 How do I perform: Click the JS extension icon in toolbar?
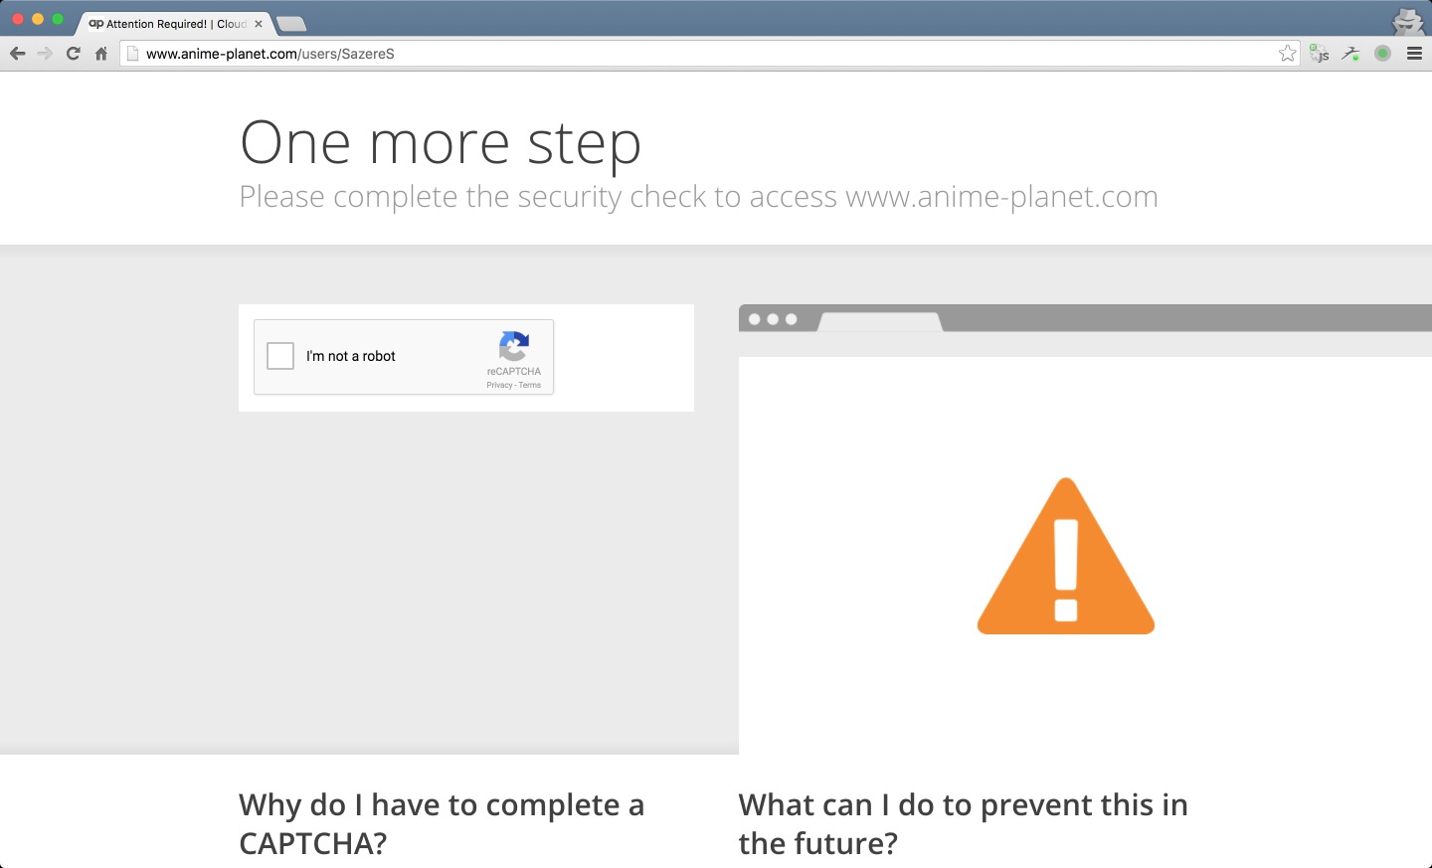tap(1320, 54)
